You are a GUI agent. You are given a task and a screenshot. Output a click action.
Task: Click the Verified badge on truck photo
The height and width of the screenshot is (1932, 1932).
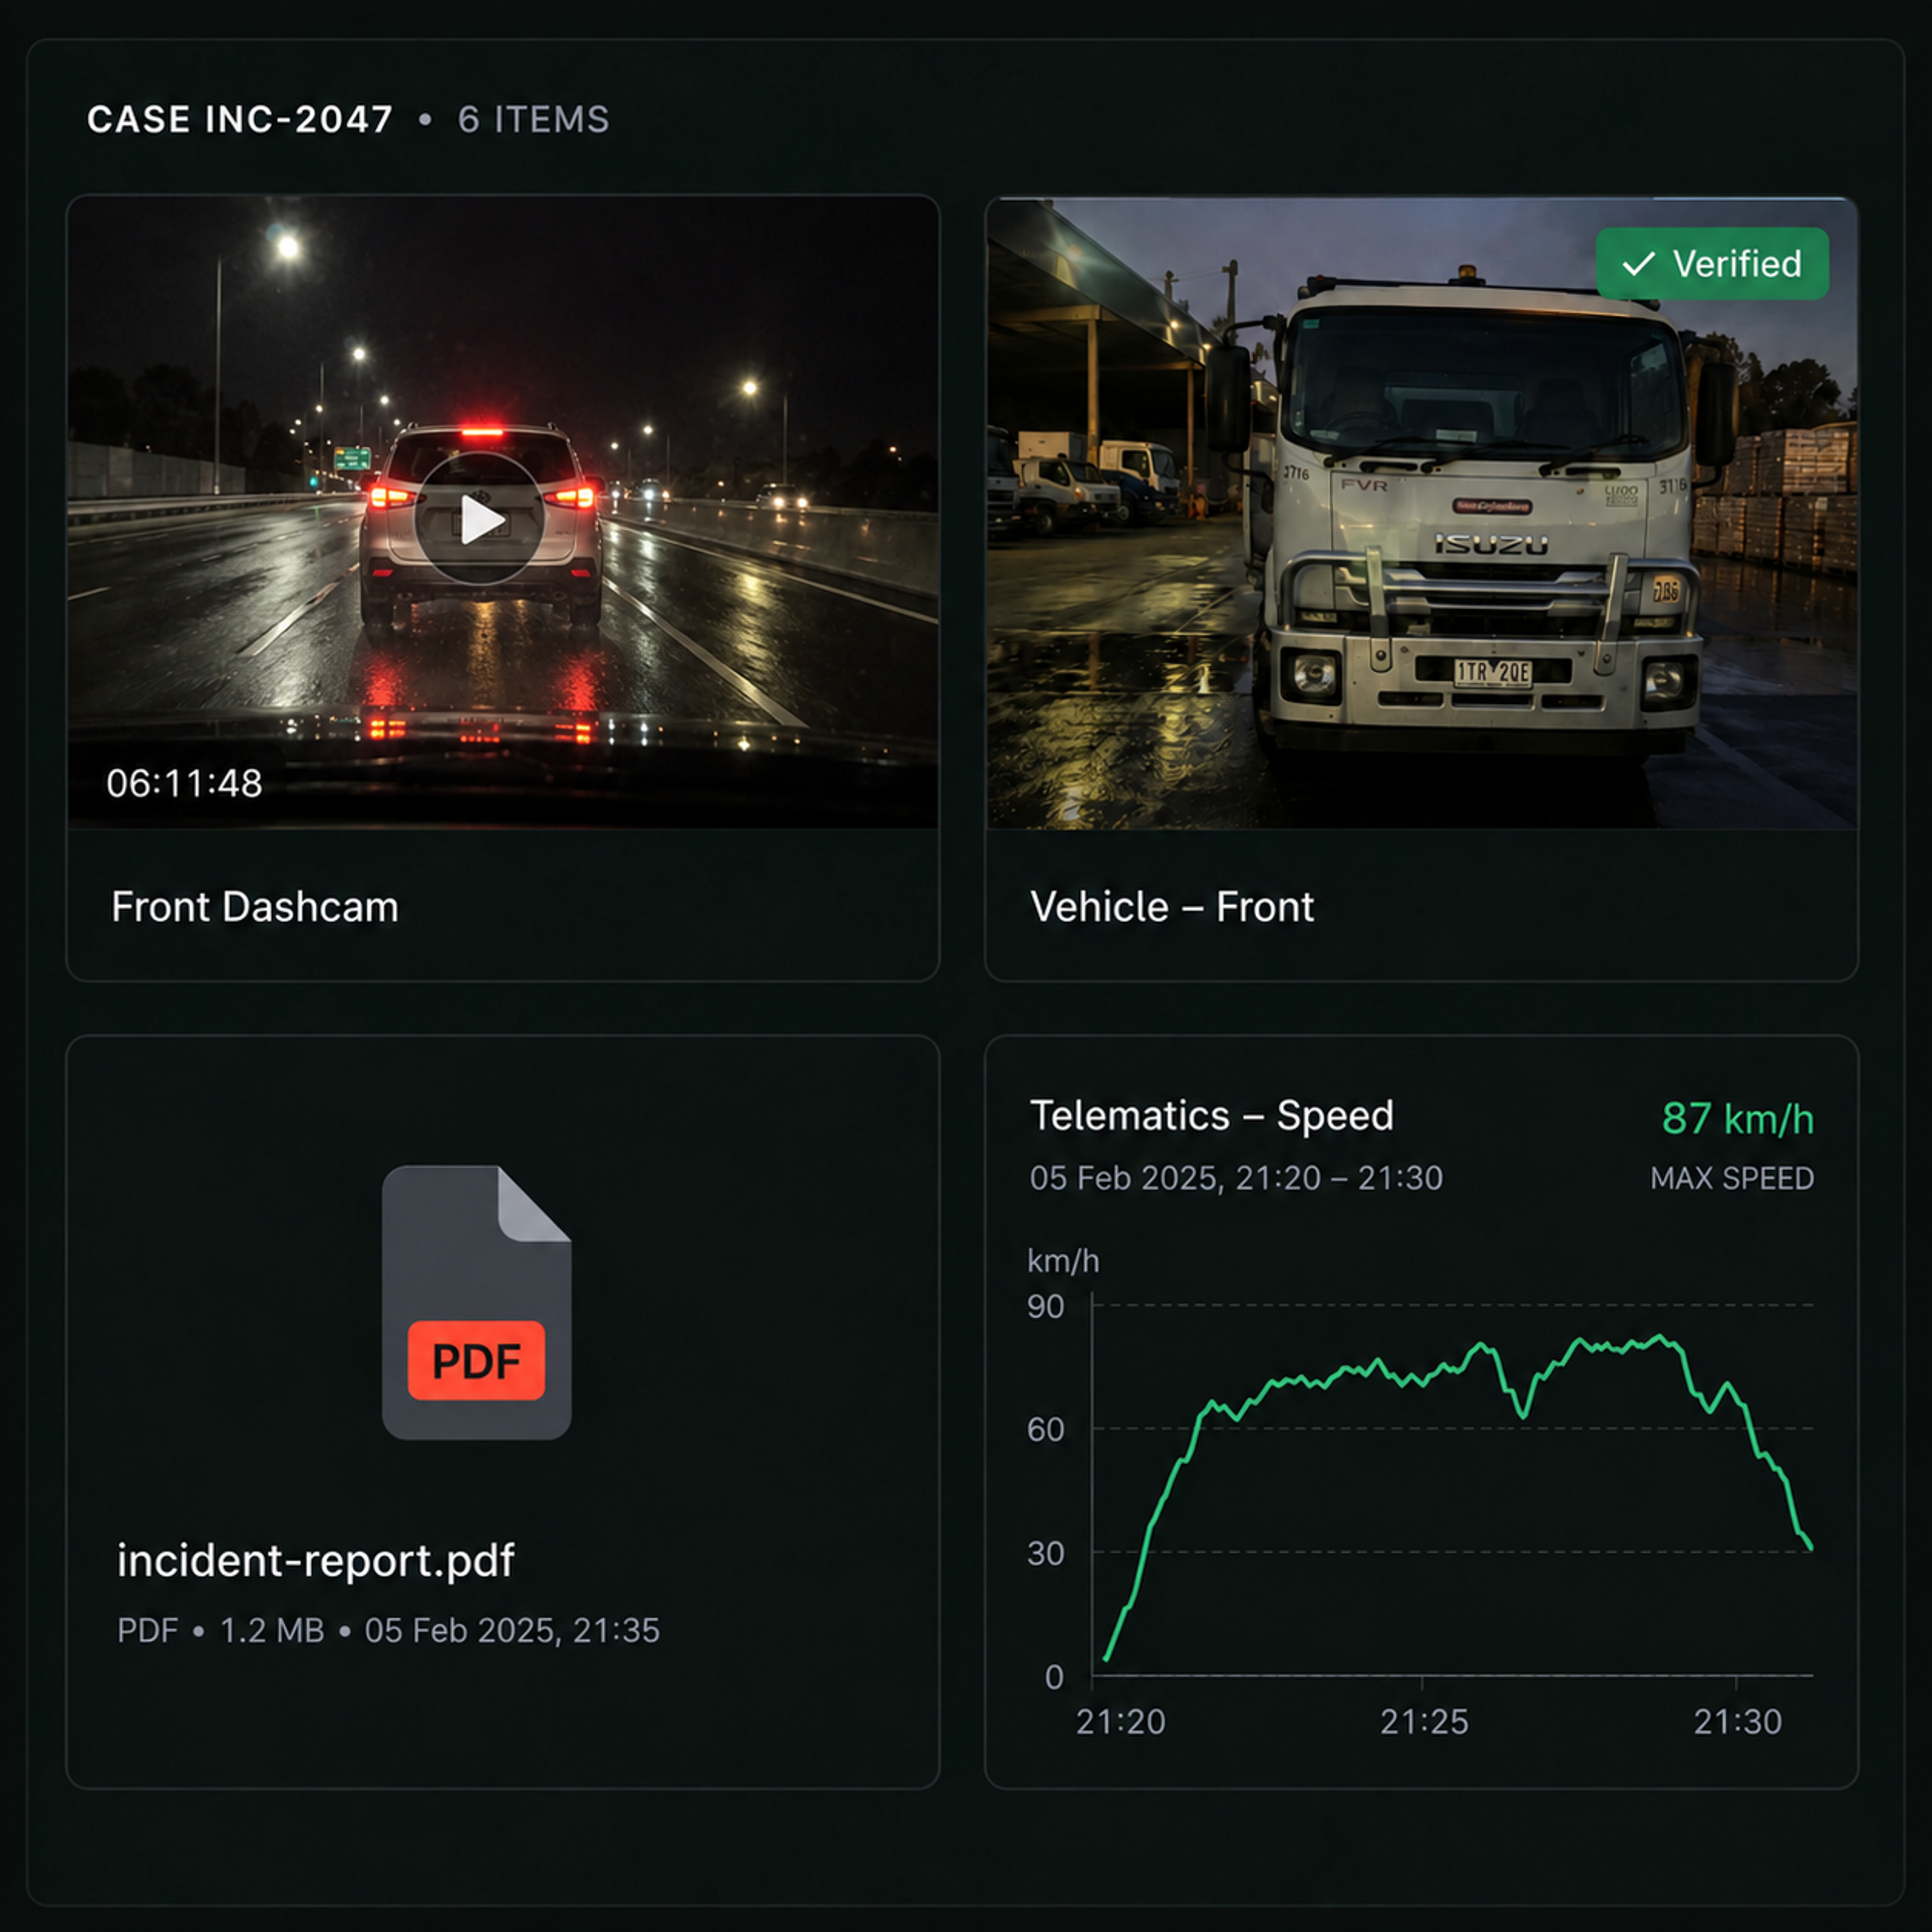click(x=1712, y=264)
